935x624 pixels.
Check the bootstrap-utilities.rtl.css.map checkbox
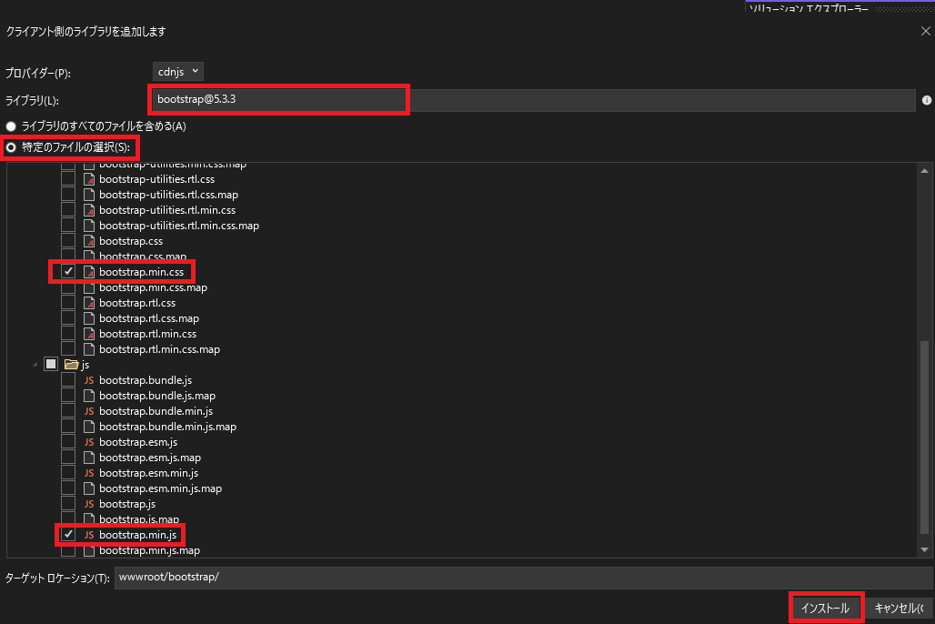tap(68, 195)
